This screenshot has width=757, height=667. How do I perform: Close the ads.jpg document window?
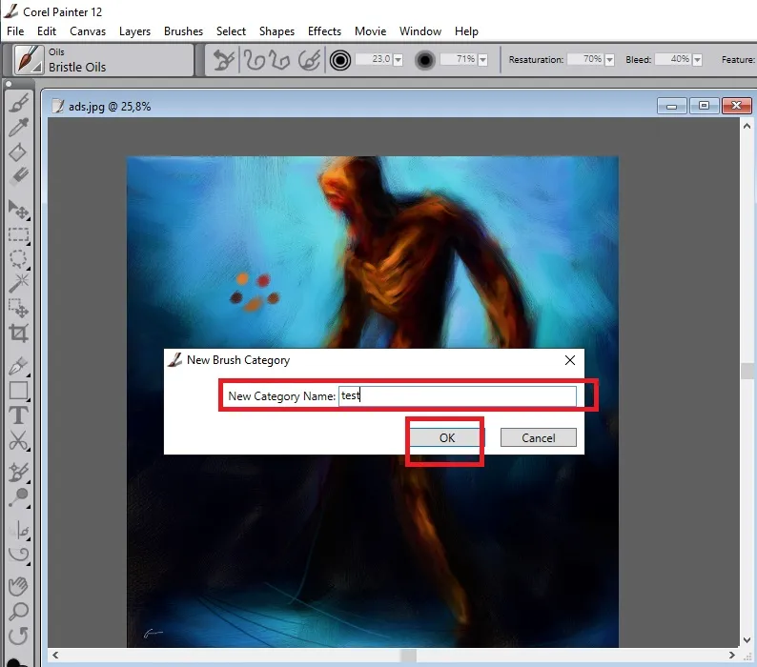click(x=736, y=106)
